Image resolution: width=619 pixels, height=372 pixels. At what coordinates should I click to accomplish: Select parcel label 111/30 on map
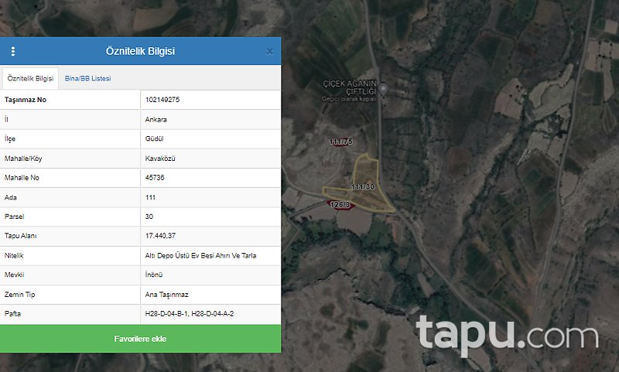pyautogui.click(x=363, y=186)
